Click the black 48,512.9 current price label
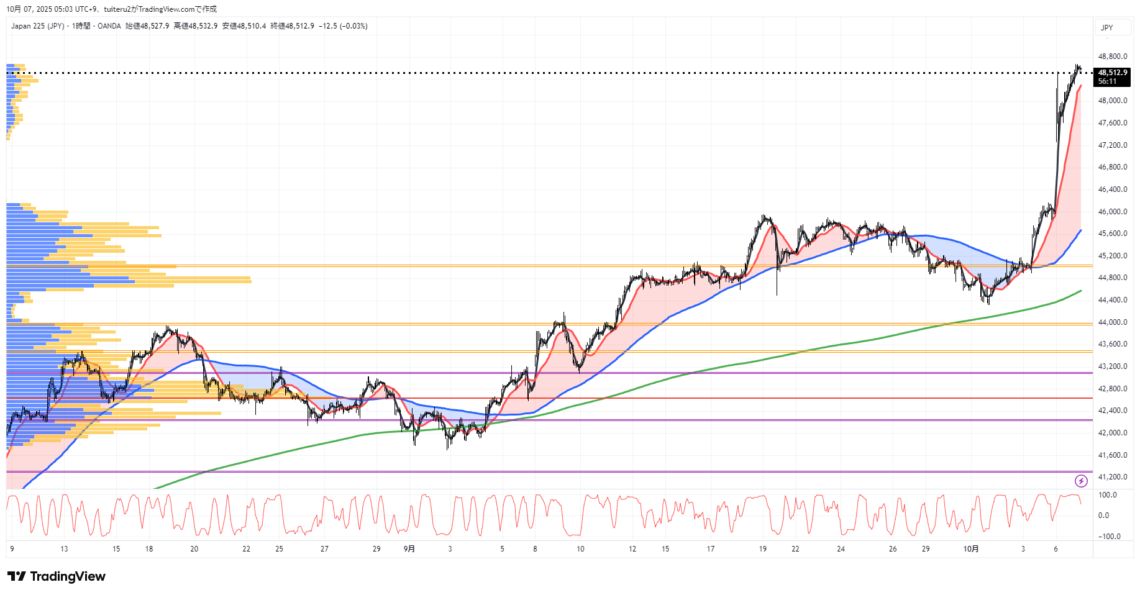The width and height of the screenshot is (1140, 595). pos(1112,73)
